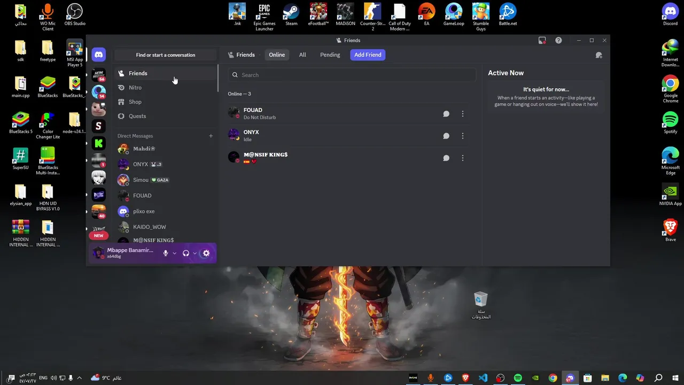Open Shop in the sidebar

pos(166,102)
